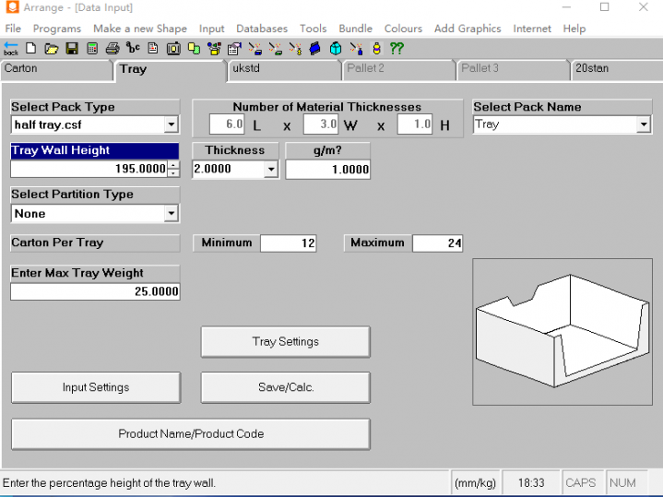Image resolution: width=663 pixels, height=497 pixels.
Task: Click the Print toolbar icon
Action: click(112, 48)
